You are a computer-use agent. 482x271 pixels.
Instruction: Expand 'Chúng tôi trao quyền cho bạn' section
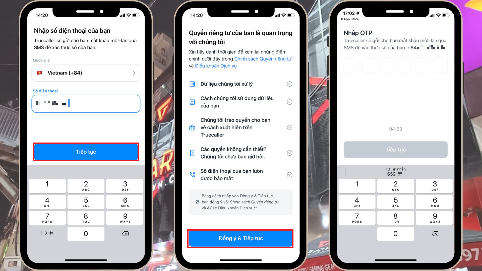[289, 127]
